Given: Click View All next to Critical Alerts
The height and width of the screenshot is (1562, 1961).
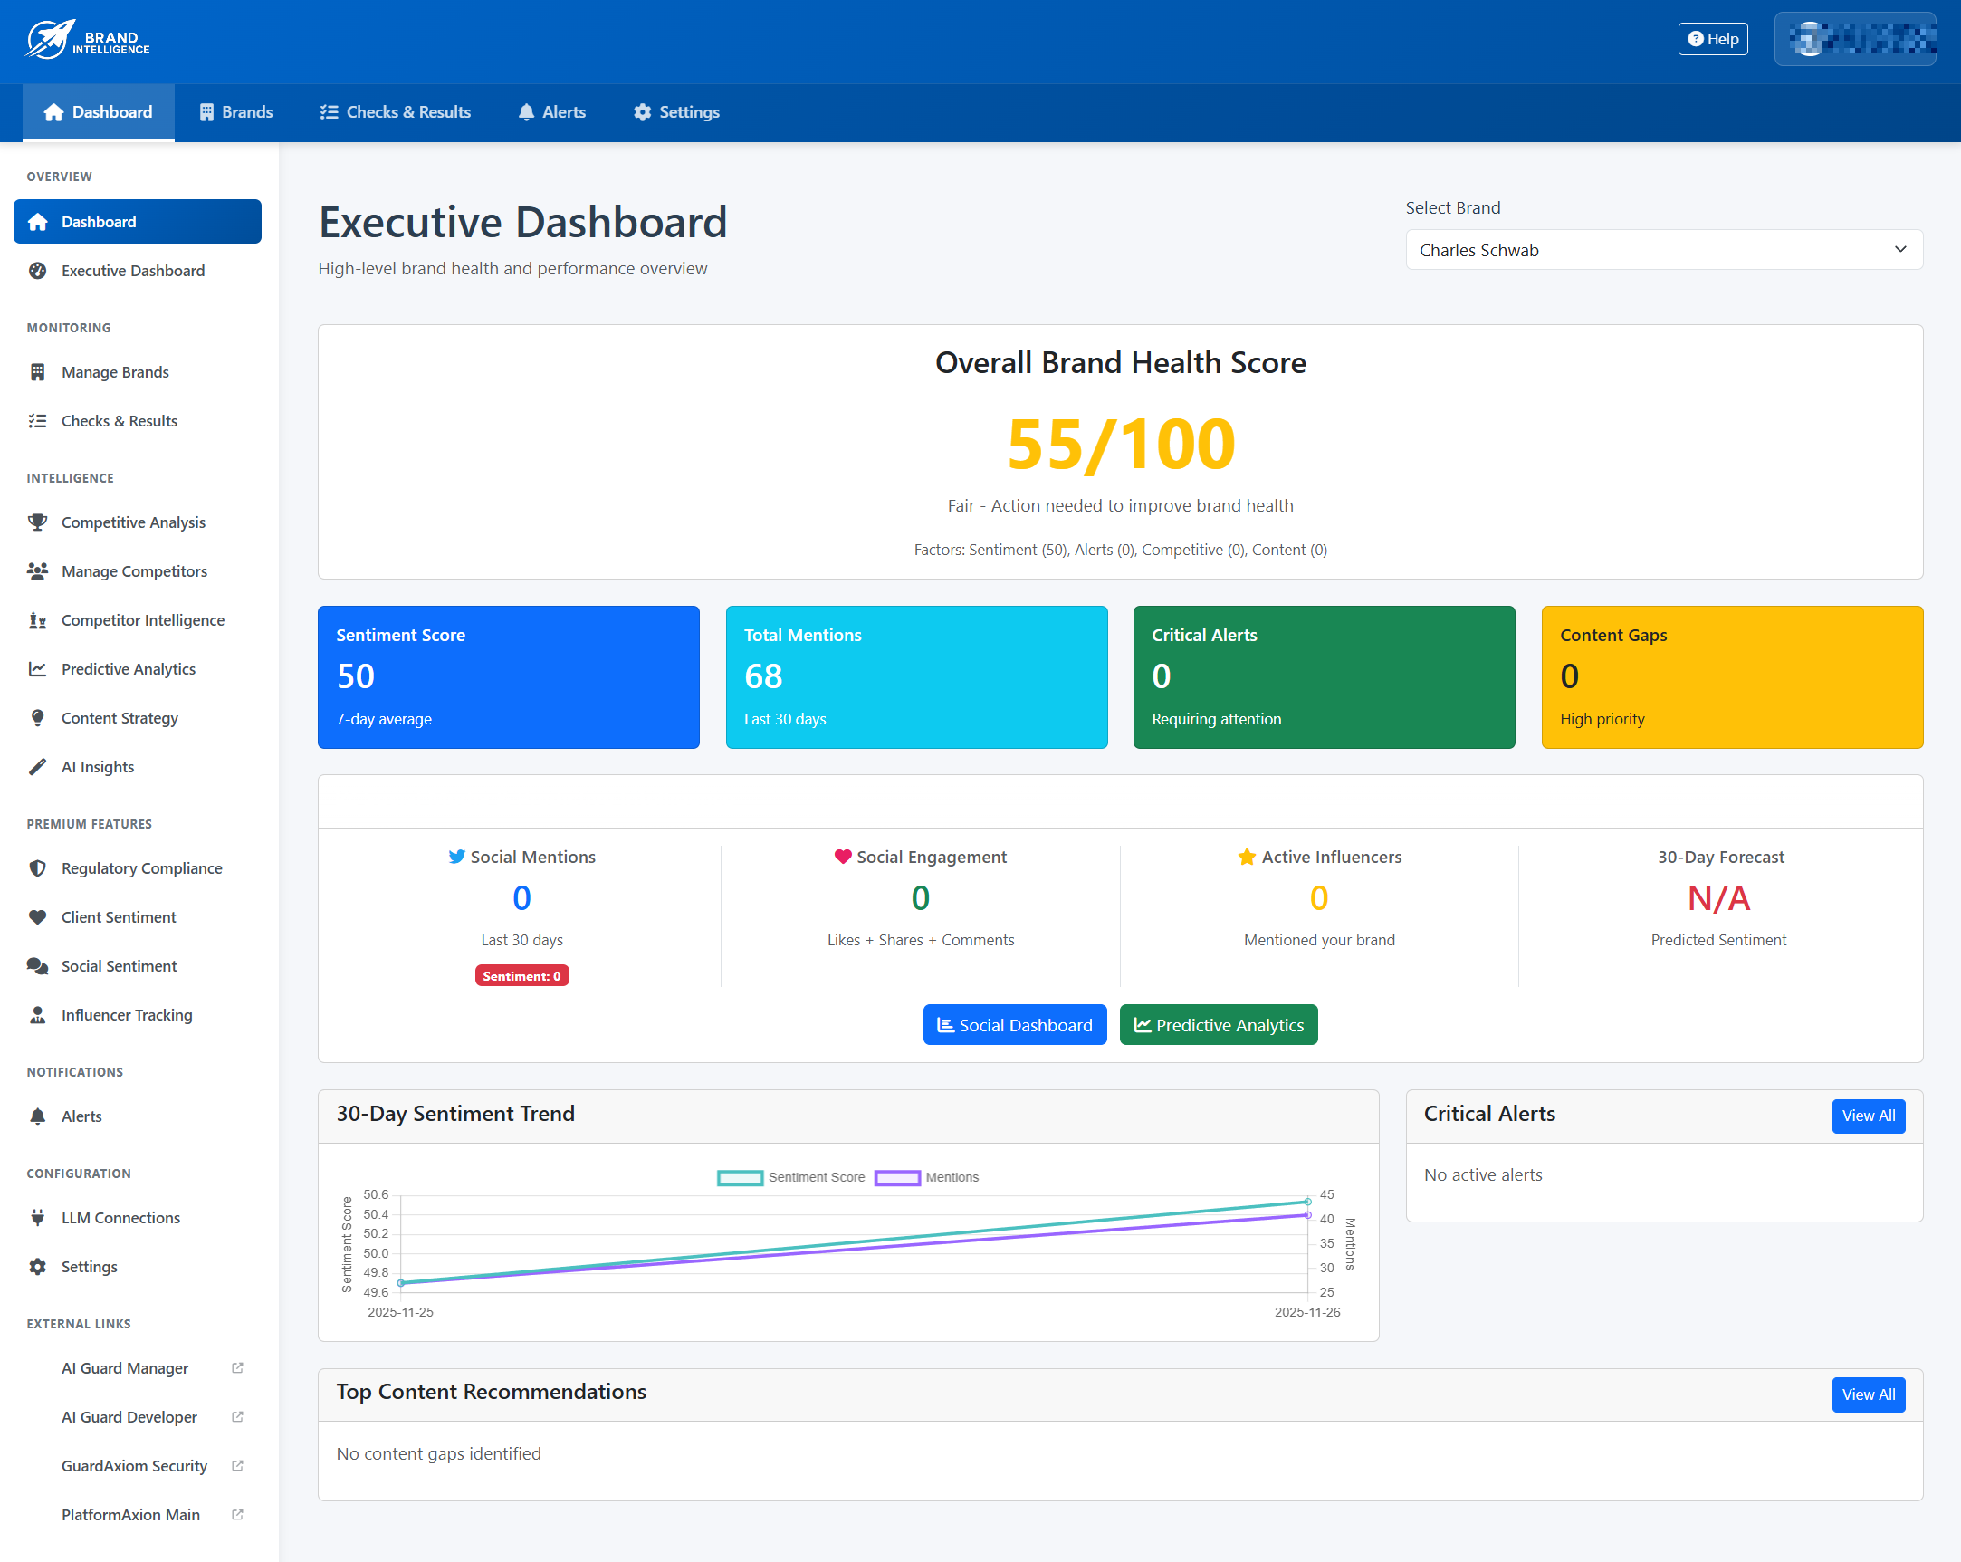Looking at the screenshot, I should pos(1870,1116).
